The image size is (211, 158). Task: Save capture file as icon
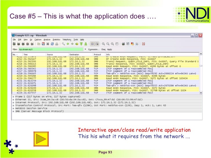pyautogui.click(x=43, y=44)
